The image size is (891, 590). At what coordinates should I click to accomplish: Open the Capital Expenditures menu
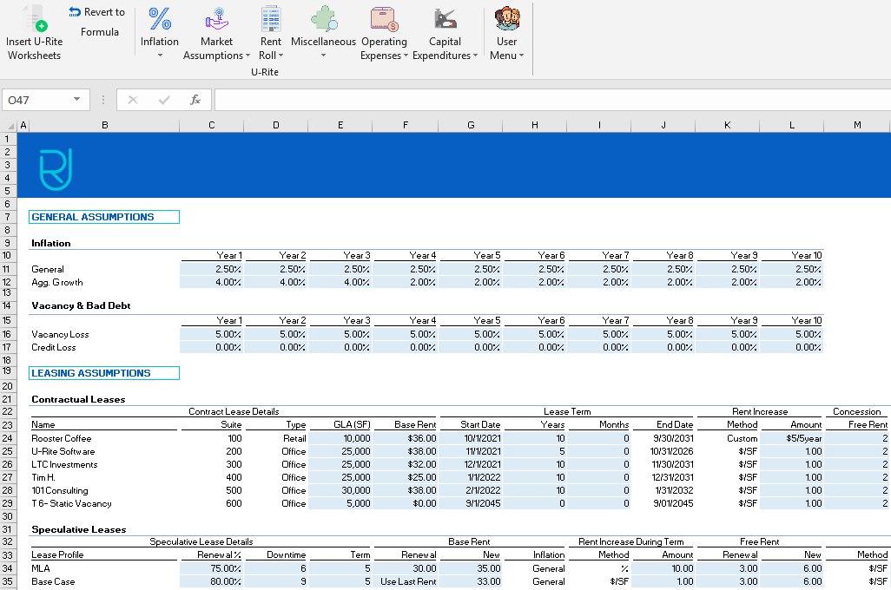[x=477, y=56]
